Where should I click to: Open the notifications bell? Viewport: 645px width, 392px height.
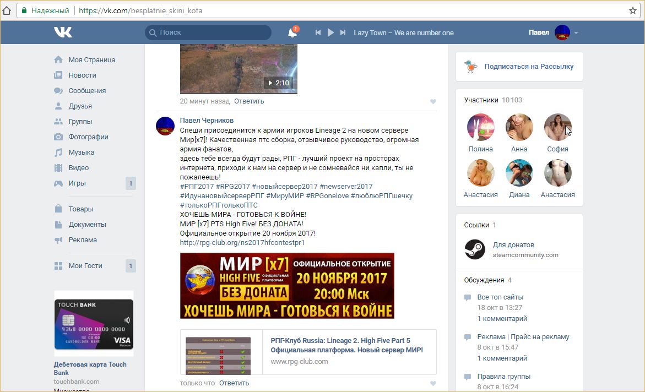pos(292,33)
